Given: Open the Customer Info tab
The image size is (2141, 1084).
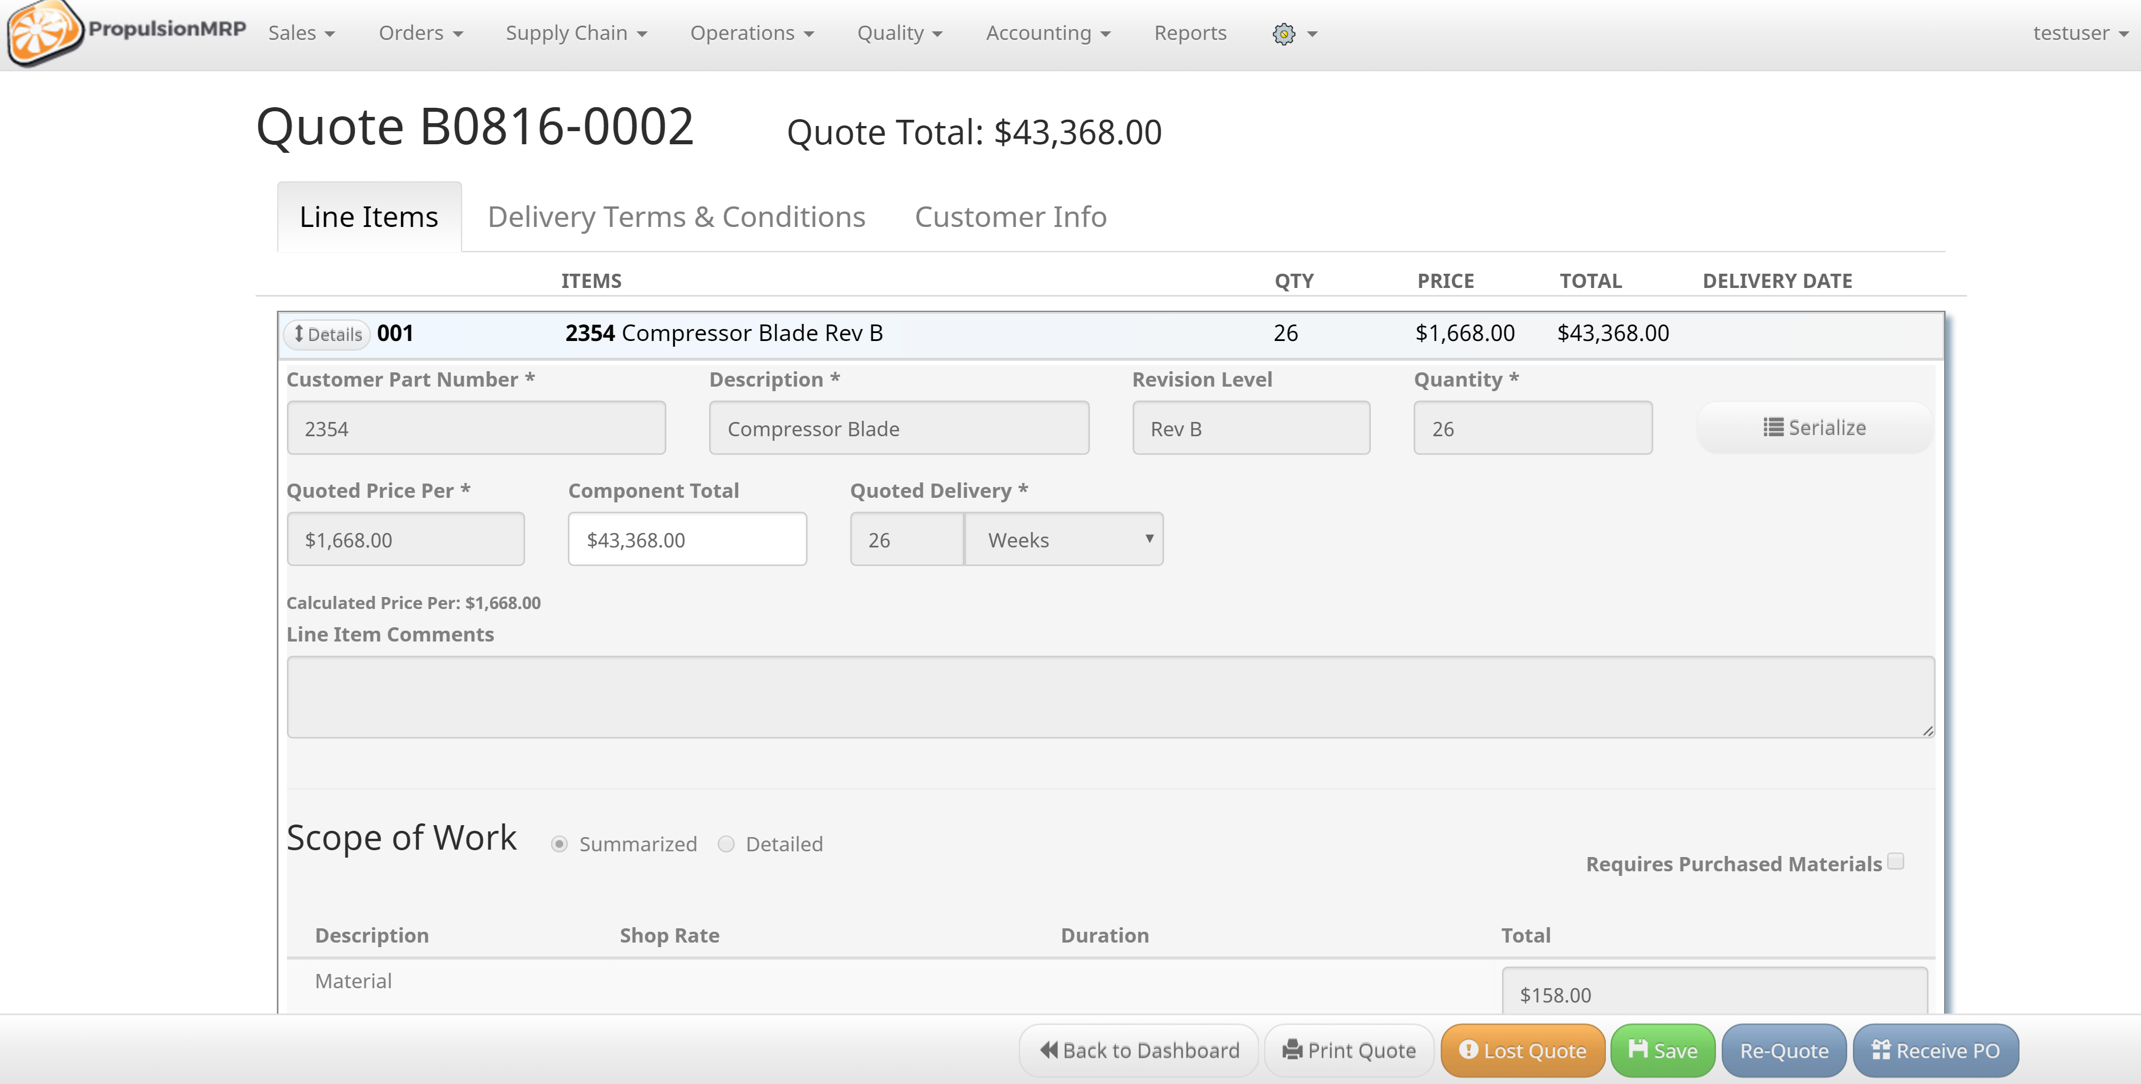Looking at the screenshot, I should [1010, 217].
